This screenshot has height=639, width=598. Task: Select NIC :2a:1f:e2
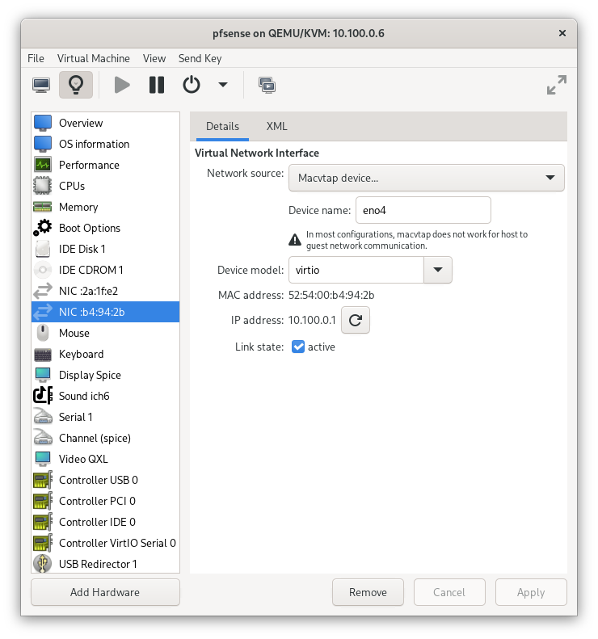[x=106, y=291]
